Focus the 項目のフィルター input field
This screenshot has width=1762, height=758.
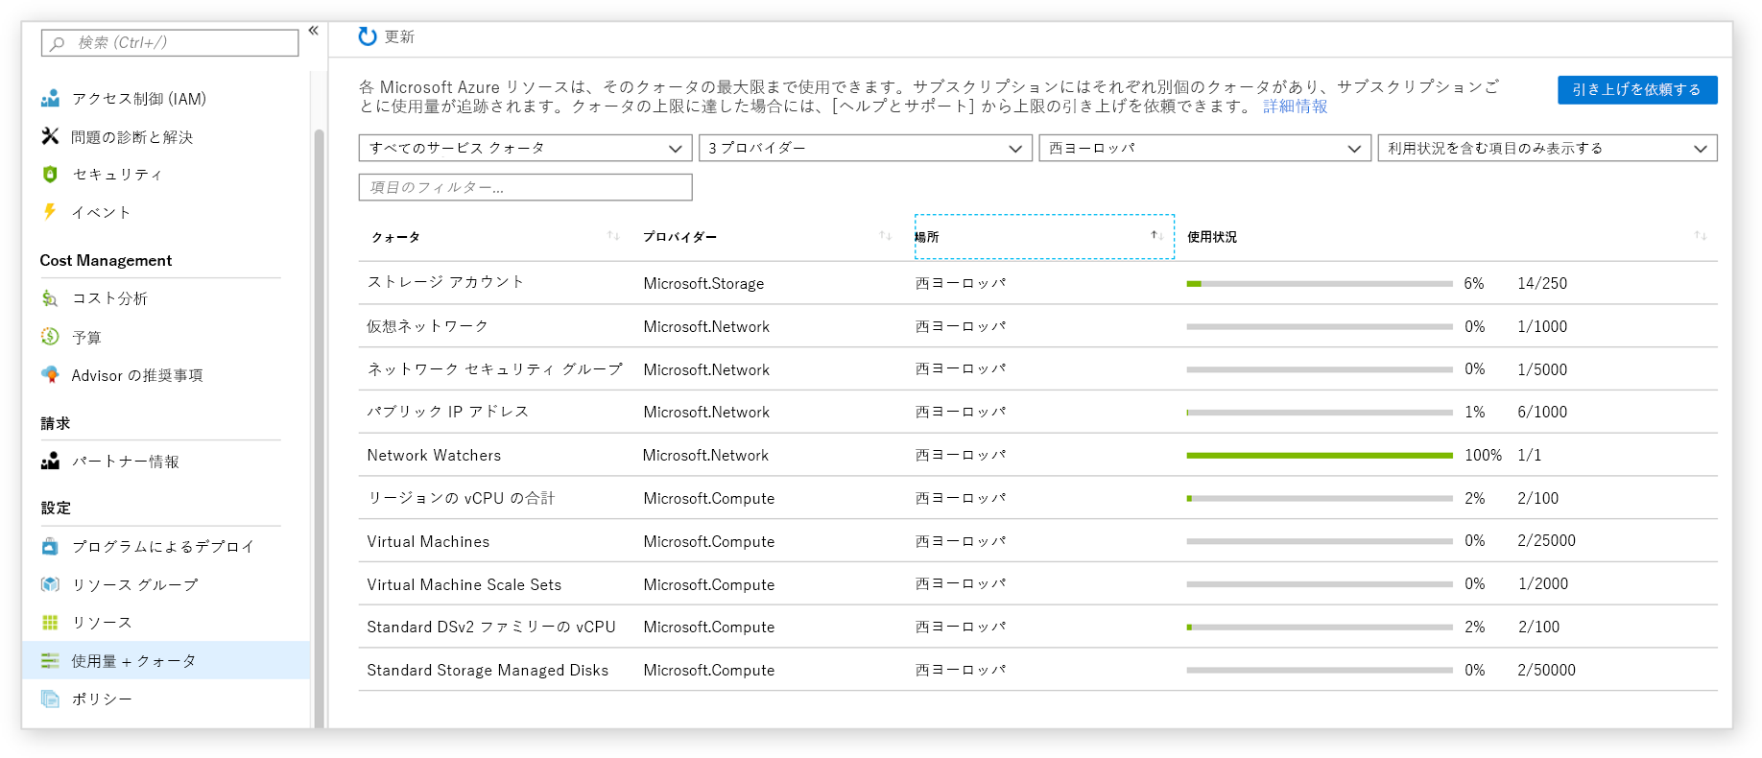[526, 187]
